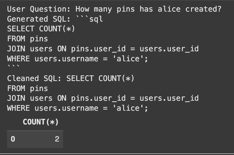The width and height of the screenshot is (234, 155).
Task: Click the JOIN keyword in the Generated SQL block
Action: 16,49
